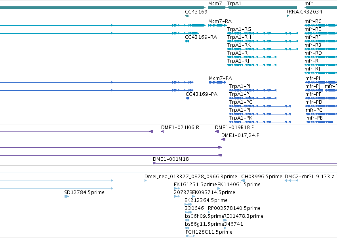Viewport: 337px width, 238px height.
Task: Select the EK114061.5prime EST
Action: point(219,188)
